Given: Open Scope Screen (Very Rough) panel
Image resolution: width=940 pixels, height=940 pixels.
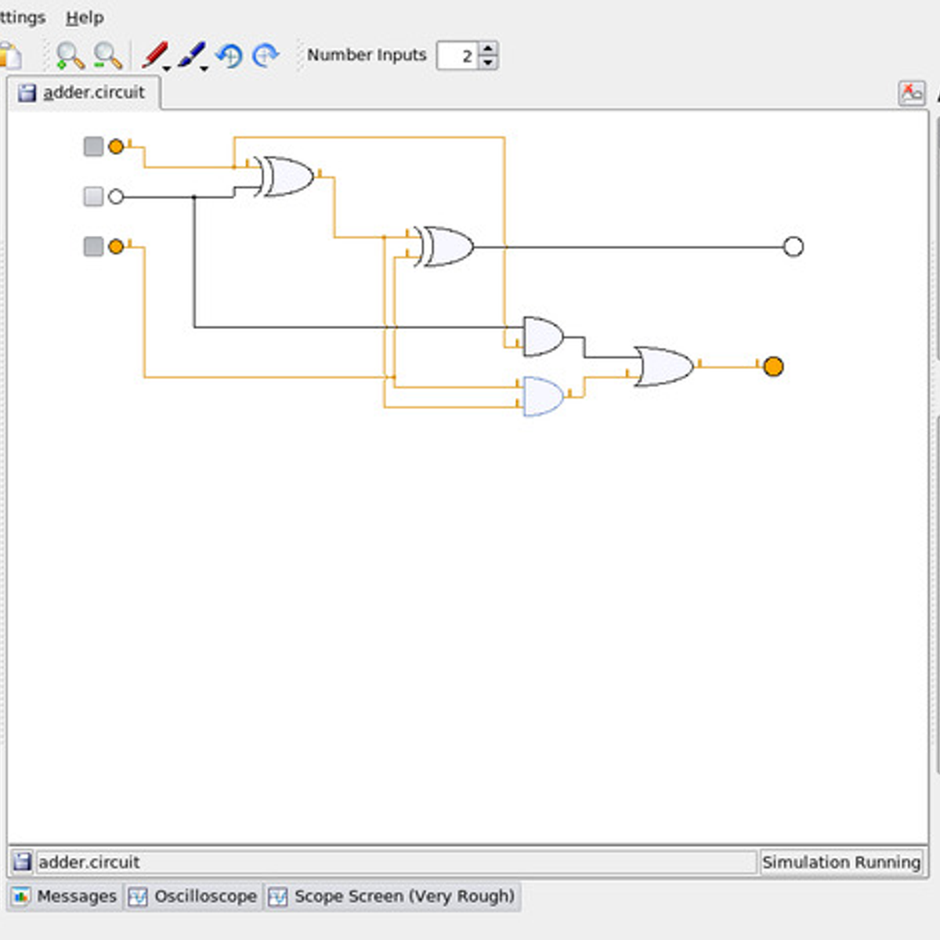Looking at the screenshot, I should (x=392, y=896).
